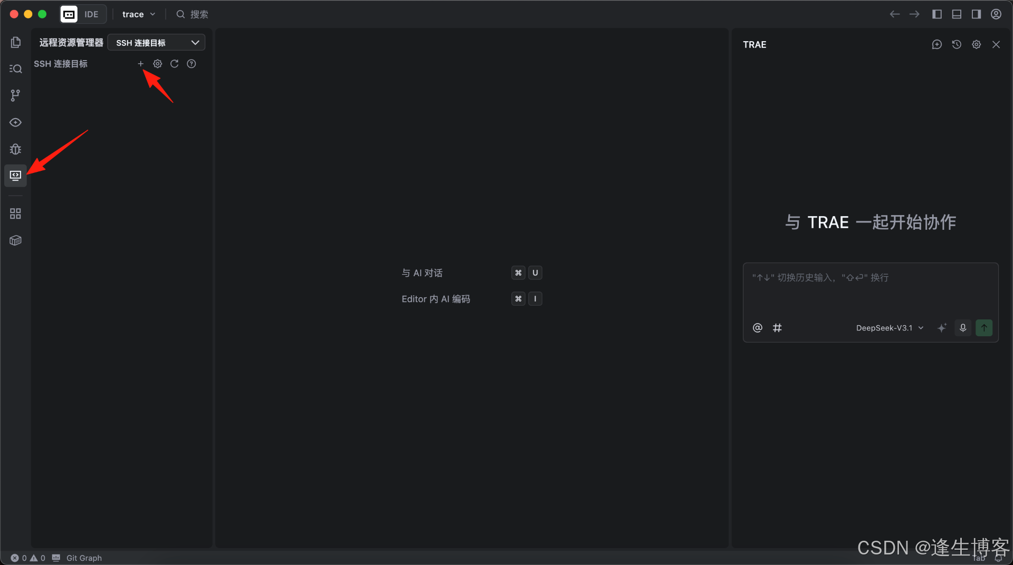Open TRAE chat history
The height and width of the screenshot is (565, 1013).
957,45
